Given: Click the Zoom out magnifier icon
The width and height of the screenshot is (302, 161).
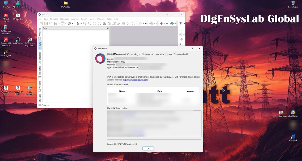Looking at the screenshot, I should 89,23.
